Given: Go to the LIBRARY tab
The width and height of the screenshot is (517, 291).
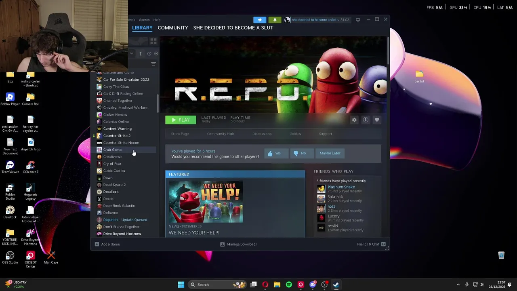Looking at the screenshot, I should click(142, 27).
